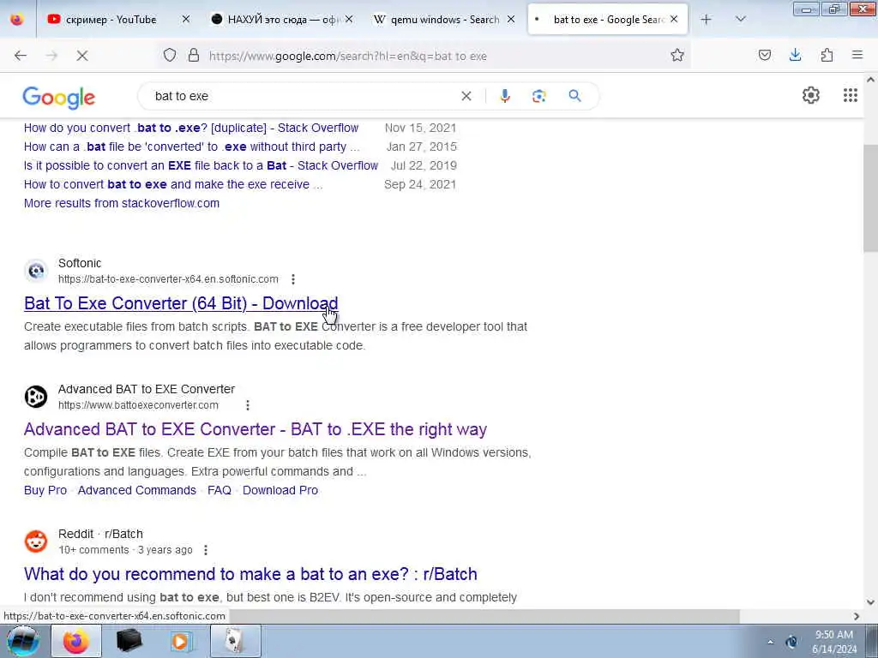
Task: Open Advanced BAT to EXE Converter result
Action: pos(256,429)
